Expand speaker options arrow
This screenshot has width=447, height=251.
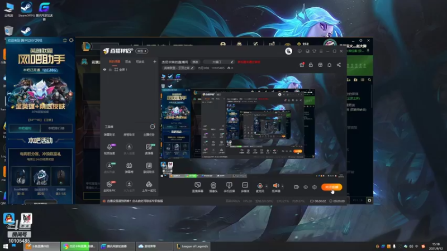tap(283, 186)
